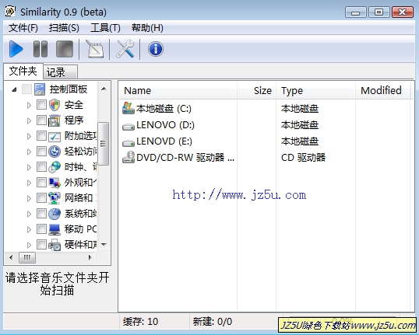Click the stop scan toolbar button
419x335 pixels.
click(65, 49)
